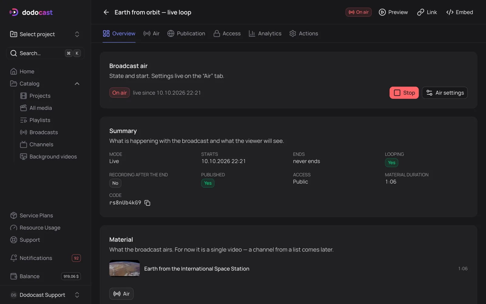Open the Actions tab

(304, 33)
